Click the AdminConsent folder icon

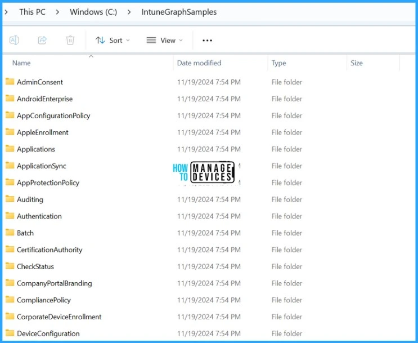pyautogui.click(x=10, y=82)
